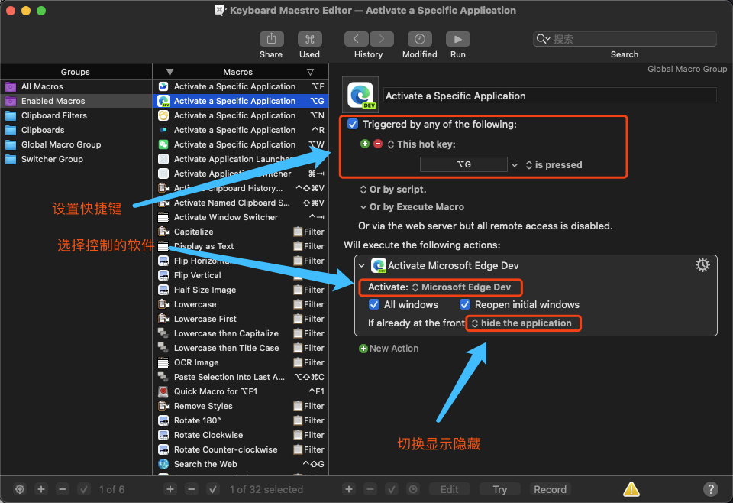Change the hide the application dropdown
This screenshot has width=733, height=503.
(521, 323)
